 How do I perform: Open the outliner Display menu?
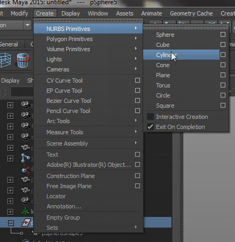click(10, 80)
